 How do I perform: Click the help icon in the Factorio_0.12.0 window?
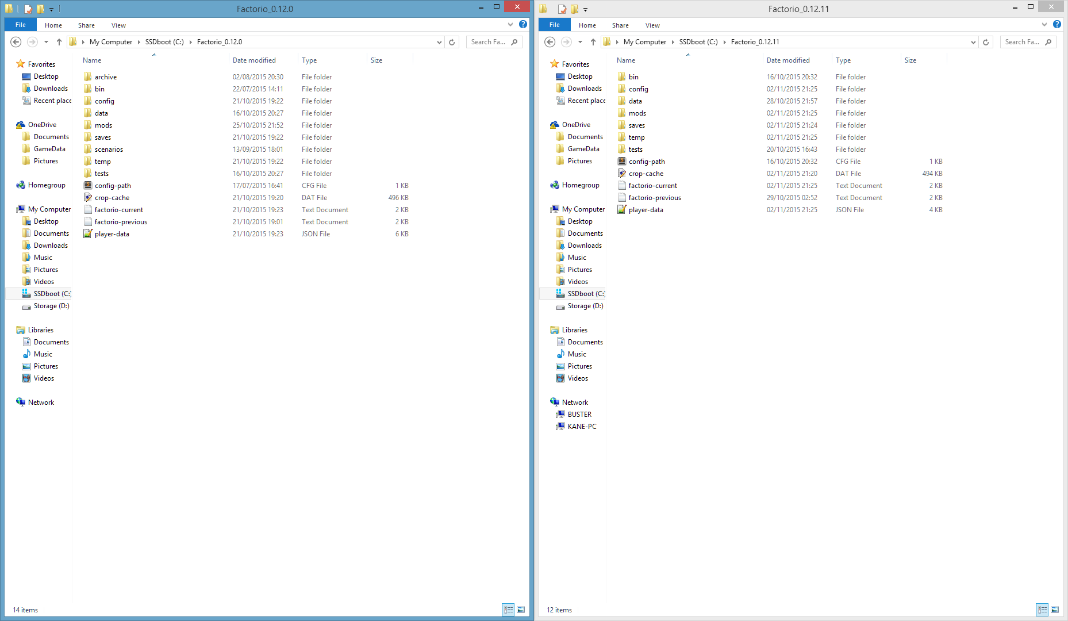(523, 25)
